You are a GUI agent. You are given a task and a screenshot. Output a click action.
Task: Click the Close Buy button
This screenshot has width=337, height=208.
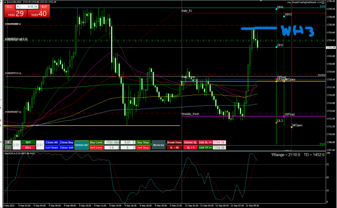click(x=67, y=142)
